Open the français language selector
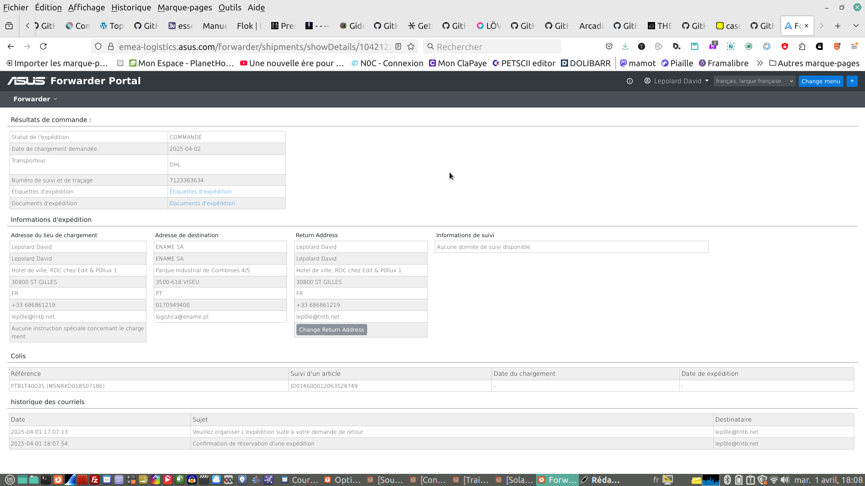865x486 pixels. tap(754, 81)
